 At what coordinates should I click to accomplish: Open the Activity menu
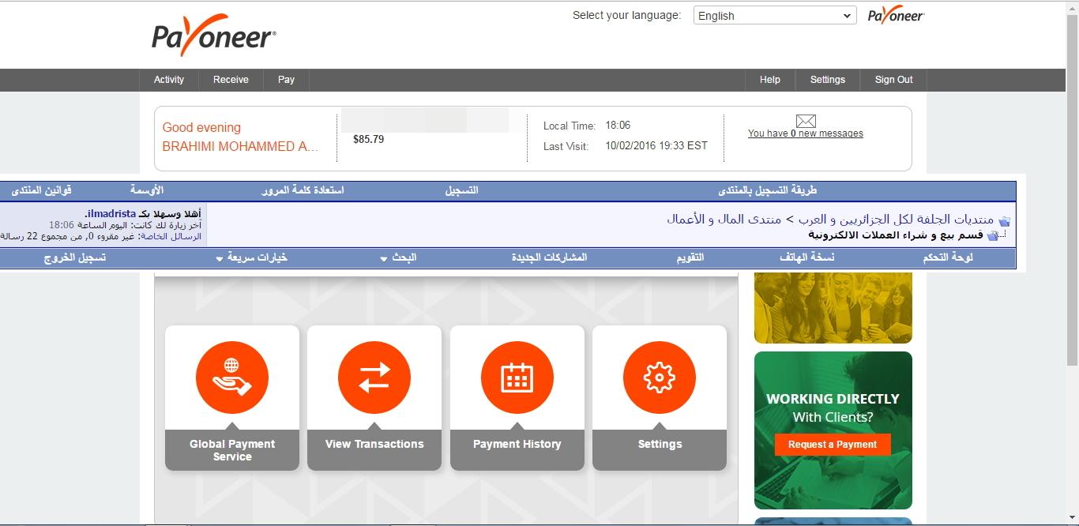pos(169,80)
